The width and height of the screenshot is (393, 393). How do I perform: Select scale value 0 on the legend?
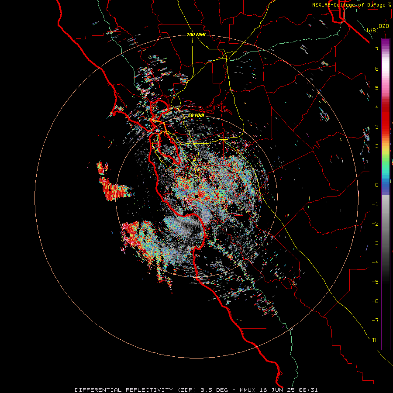[x=377, y=185]
